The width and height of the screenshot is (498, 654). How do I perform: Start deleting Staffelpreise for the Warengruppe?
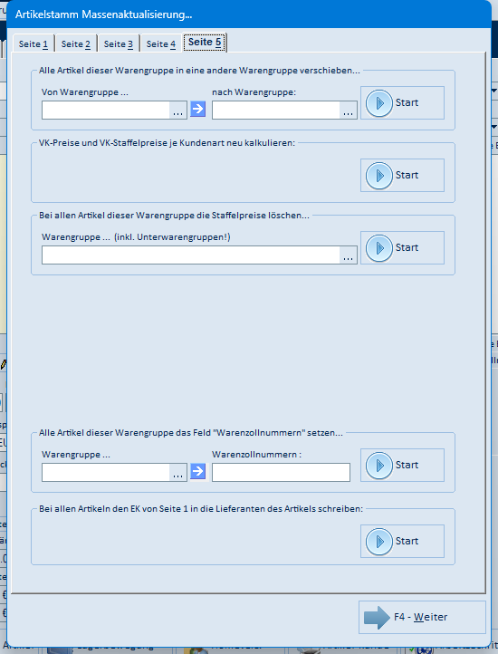(402, 248)
